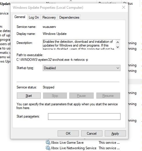142x151 pixels.
Task: Click the 'This service ...' description of Xbox Live Game Save
Action: coord(109,143)
